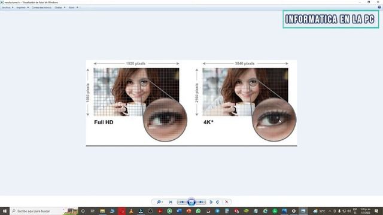Click the Cortana circle icon
The height and width of the screenshot is (215, 383).
(83, 211)
